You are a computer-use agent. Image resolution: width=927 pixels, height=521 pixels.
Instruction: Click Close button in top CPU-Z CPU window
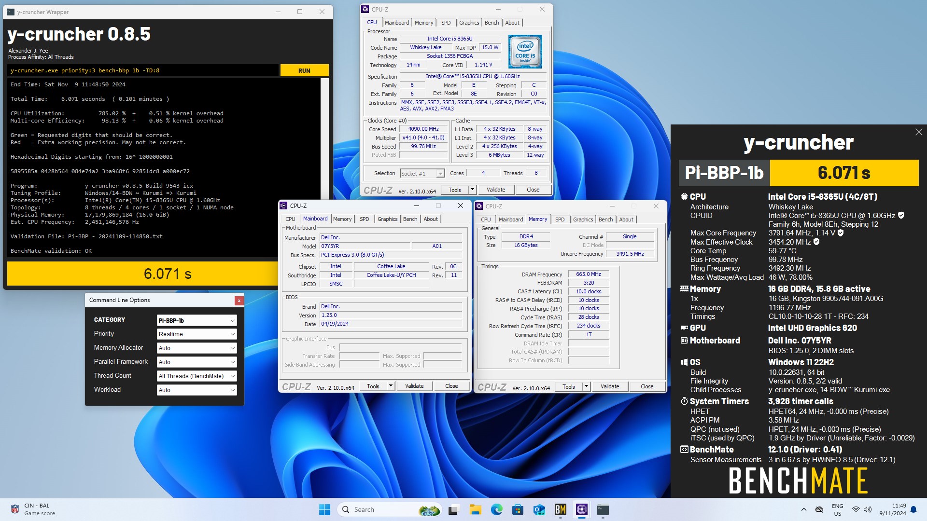click(533, 190)
